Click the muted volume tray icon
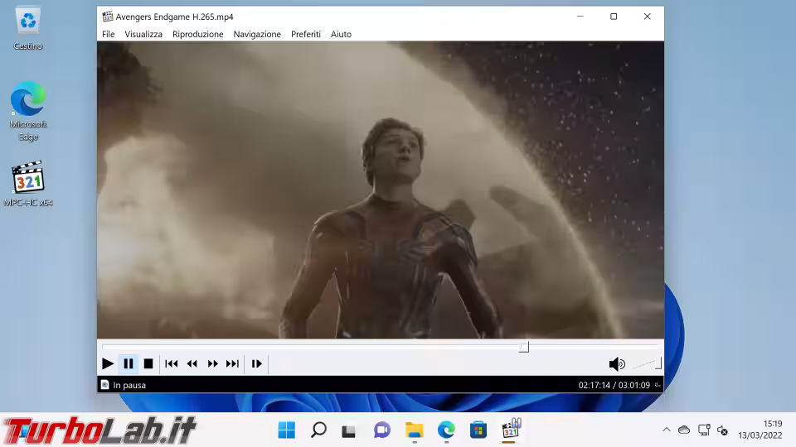796x447 pixels. (722, 430)
